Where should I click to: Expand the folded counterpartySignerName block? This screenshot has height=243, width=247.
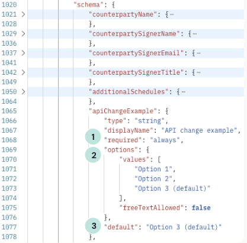pyautogui.click(x=23, y=34)
